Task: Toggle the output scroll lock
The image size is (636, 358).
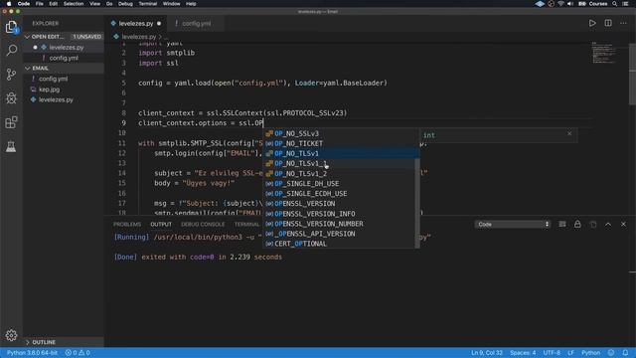Action: coord(577,224)
